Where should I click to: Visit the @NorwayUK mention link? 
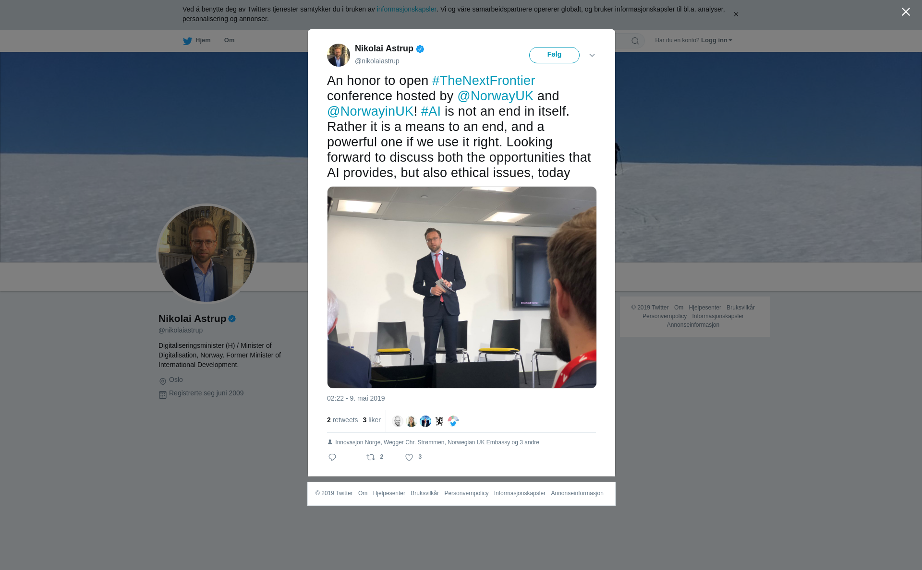495,96
